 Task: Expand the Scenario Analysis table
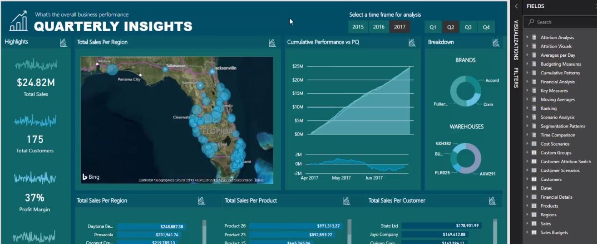click(527, 117)
